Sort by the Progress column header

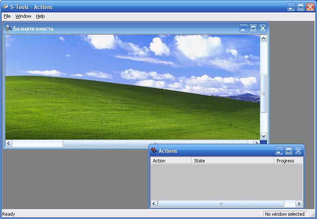click(289, 161)
